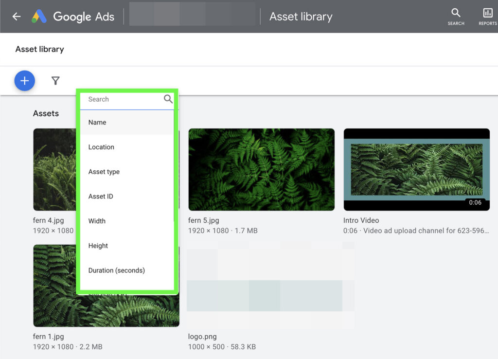
Task: Choose Duration (seconds) from the filter list
Action: coord(116,270)
